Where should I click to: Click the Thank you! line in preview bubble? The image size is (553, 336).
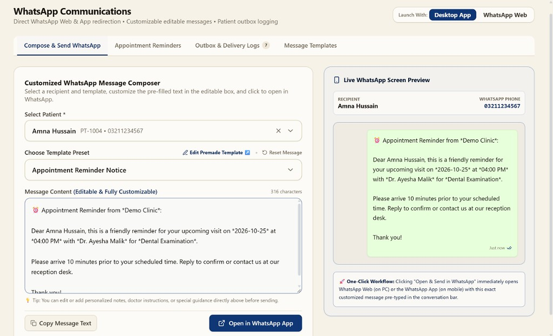387,237
